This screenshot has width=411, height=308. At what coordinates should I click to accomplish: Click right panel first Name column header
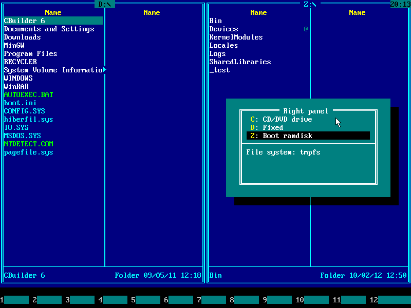258,12
